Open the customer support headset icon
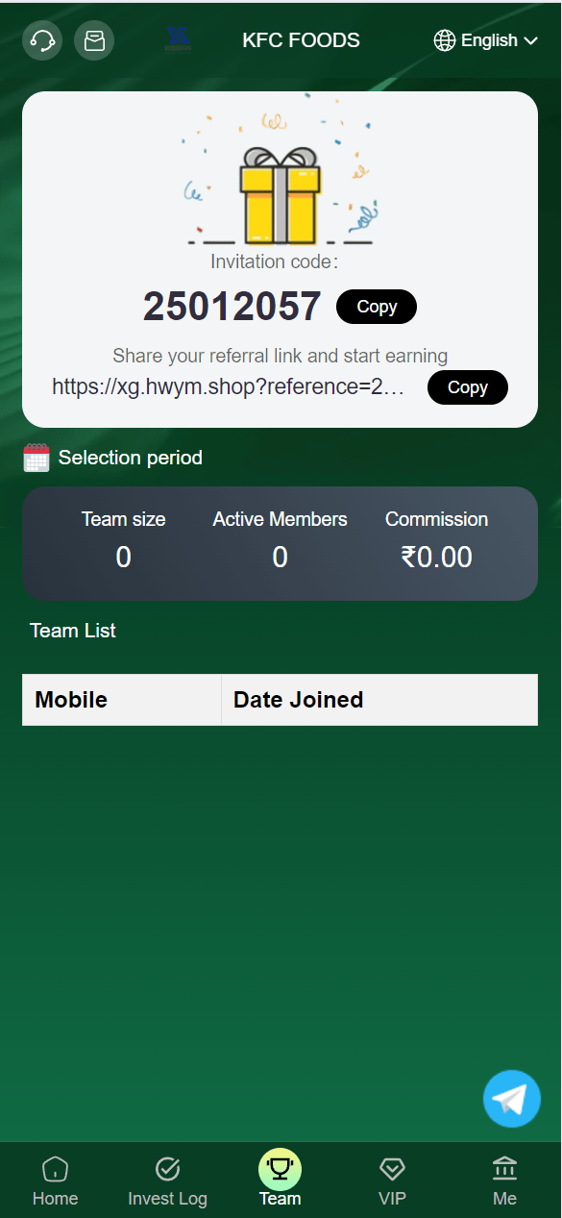This screenshot has width=562, height=1218. [x=42, y=40]
